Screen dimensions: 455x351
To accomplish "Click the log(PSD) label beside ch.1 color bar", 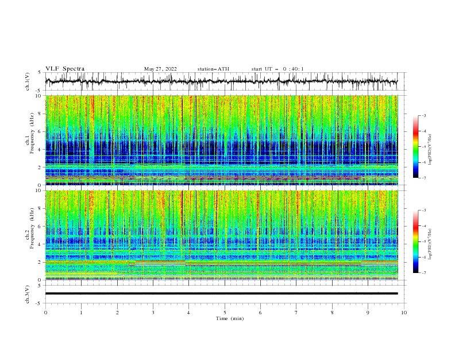I will 430,150.
